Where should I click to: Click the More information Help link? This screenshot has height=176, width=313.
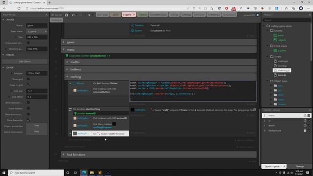pyautogui.click(x=37, y=132)
